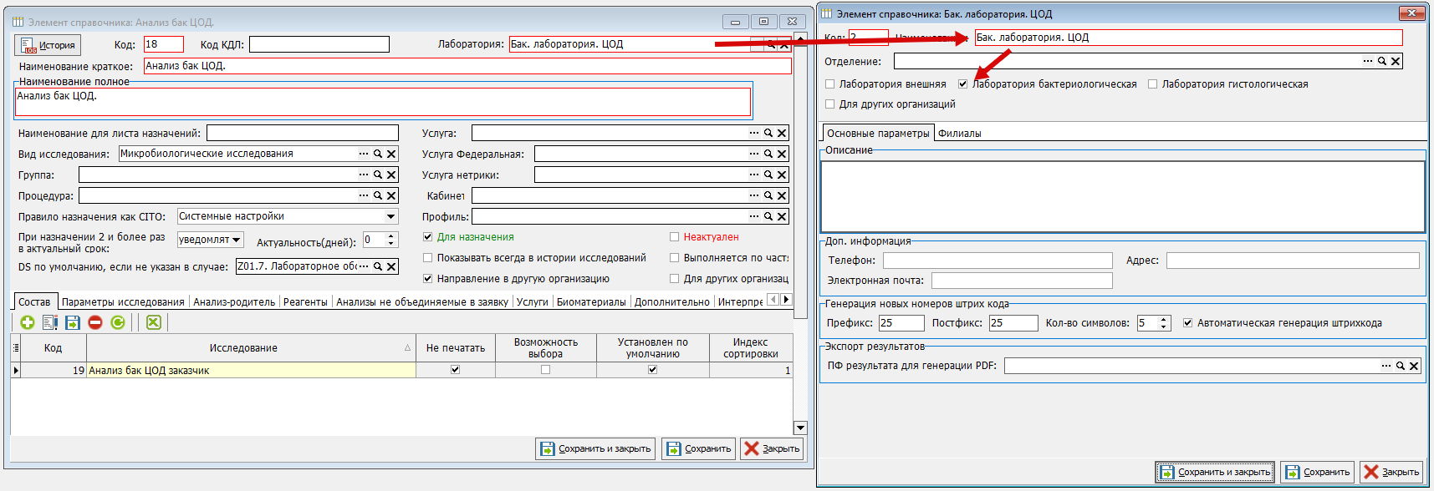Image resolution: width=1434 pixels, height=491 pixels.
Task: Delete row using red minus icon
Action: click(95, 322)
